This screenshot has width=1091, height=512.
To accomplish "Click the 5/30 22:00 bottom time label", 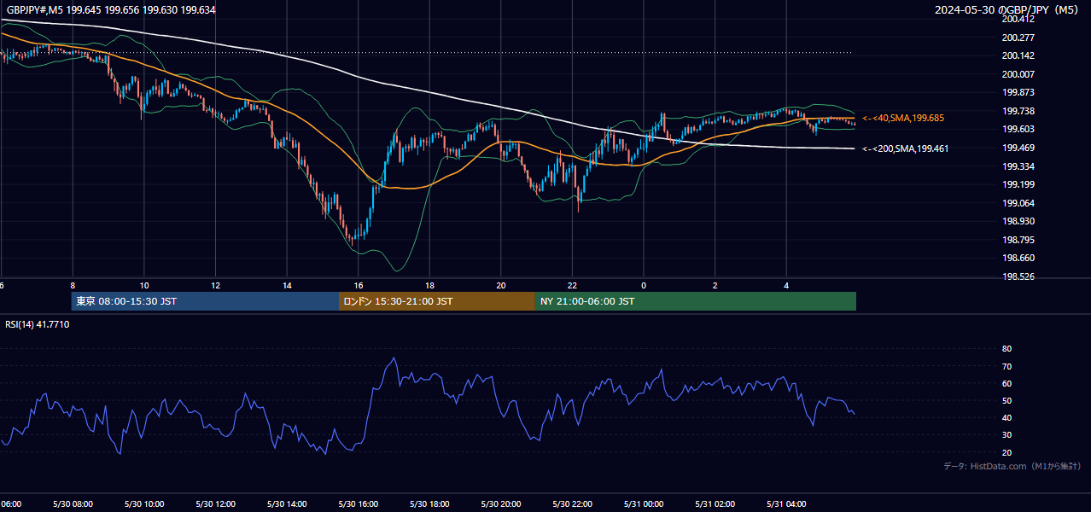I will (x=572, y=504).
